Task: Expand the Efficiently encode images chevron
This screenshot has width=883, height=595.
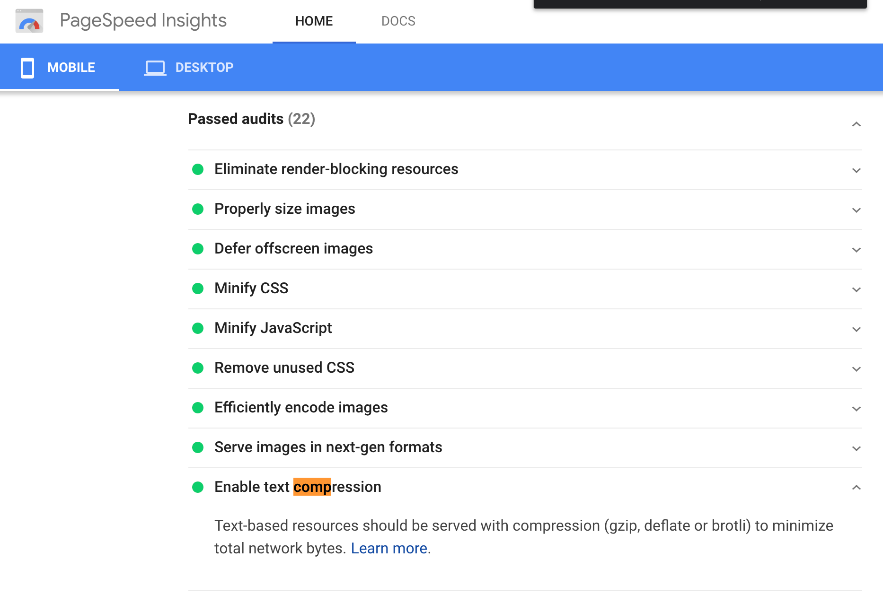Action: coord(856,409)
